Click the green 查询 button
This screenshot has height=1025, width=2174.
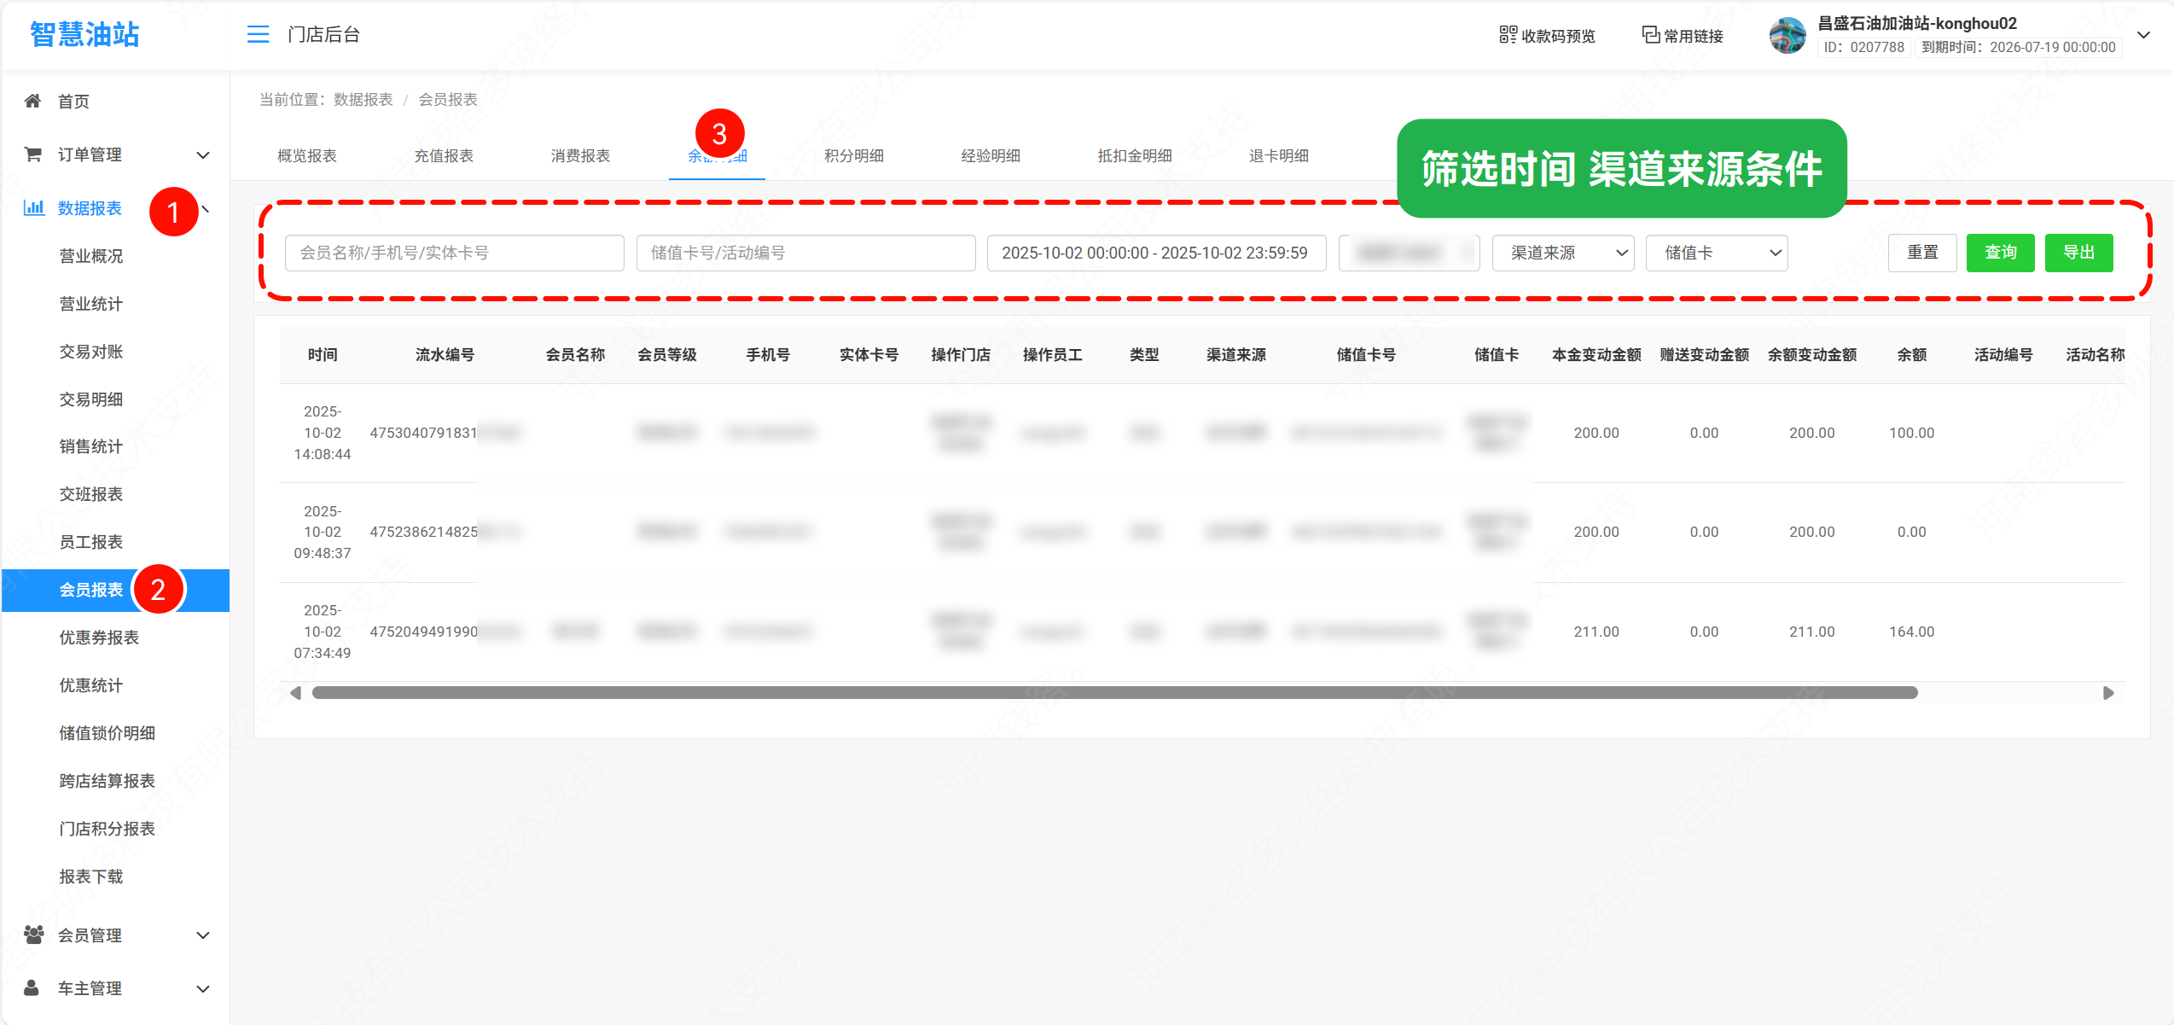point(2000,253)
